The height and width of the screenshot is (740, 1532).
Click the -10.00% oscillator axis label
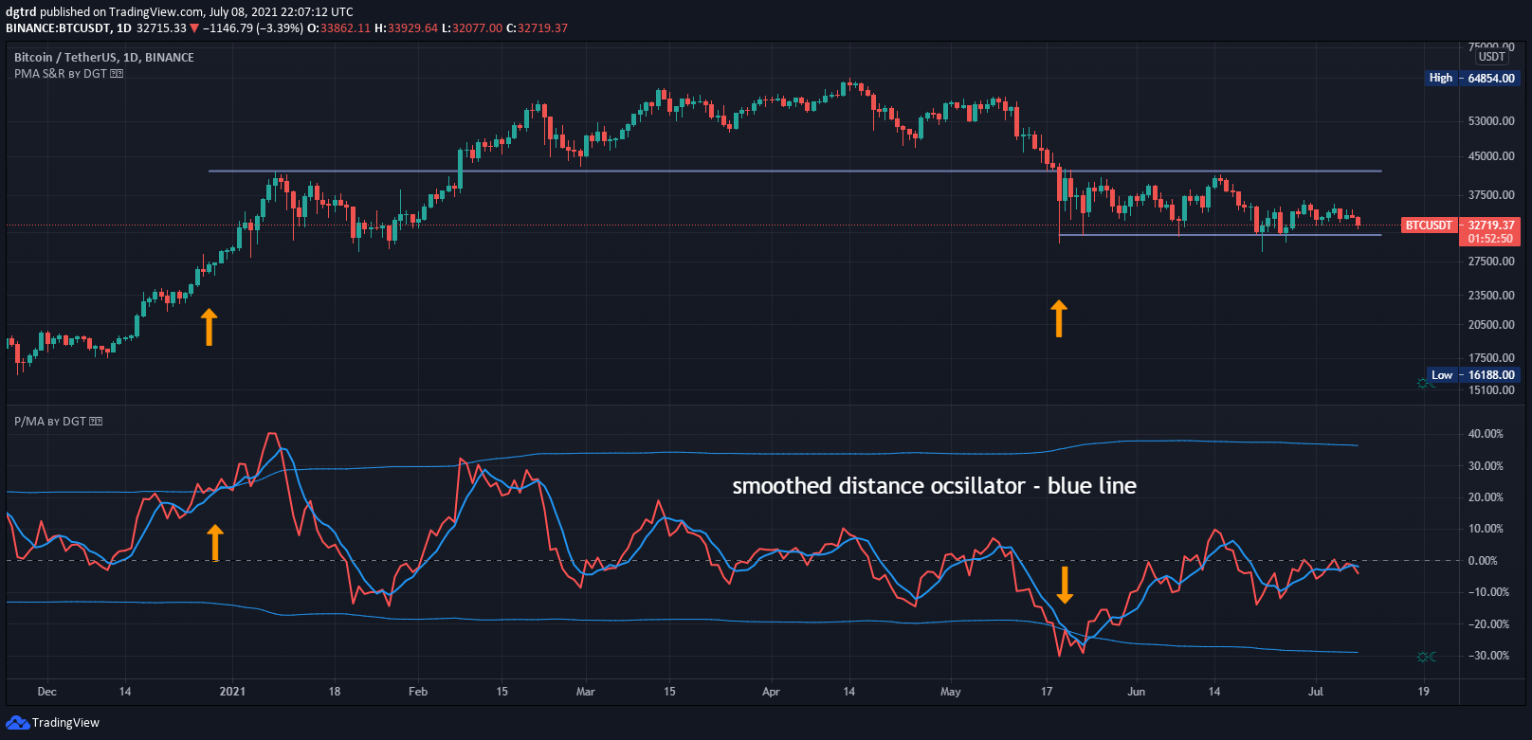(1488, 592)
